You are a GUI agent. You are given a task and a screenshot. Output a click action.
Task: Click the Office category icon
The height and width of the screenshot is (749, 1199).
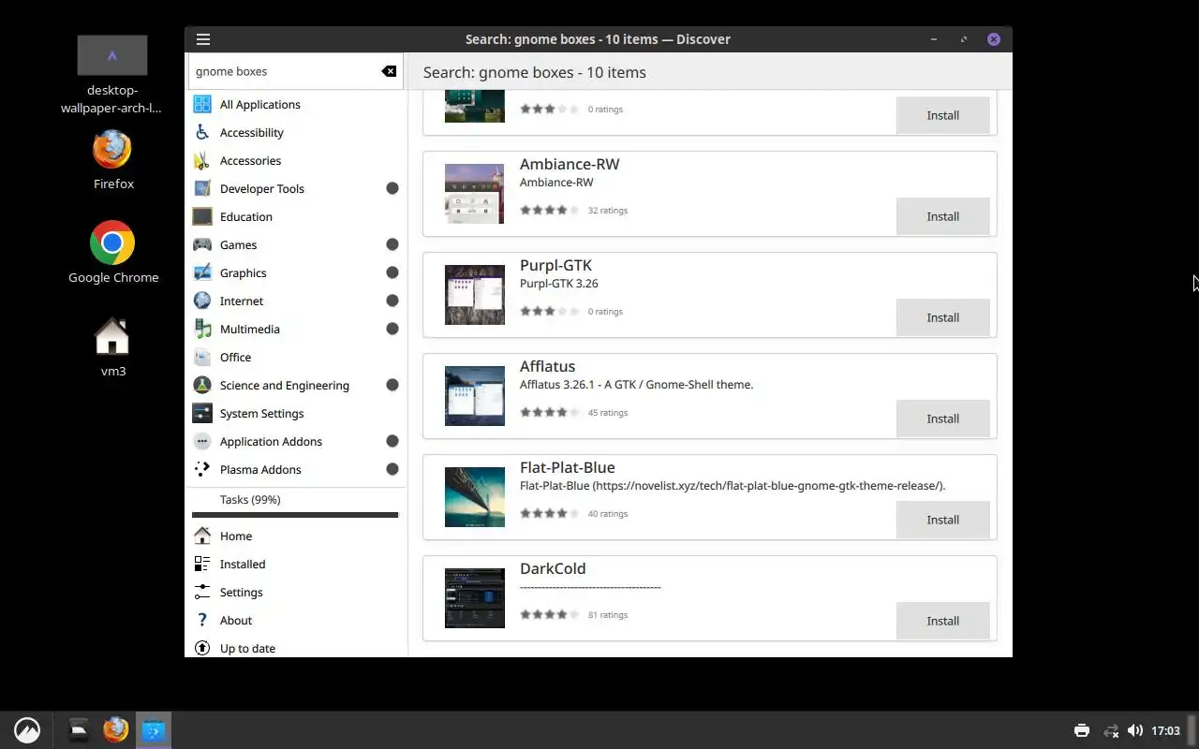pos(202,357)
